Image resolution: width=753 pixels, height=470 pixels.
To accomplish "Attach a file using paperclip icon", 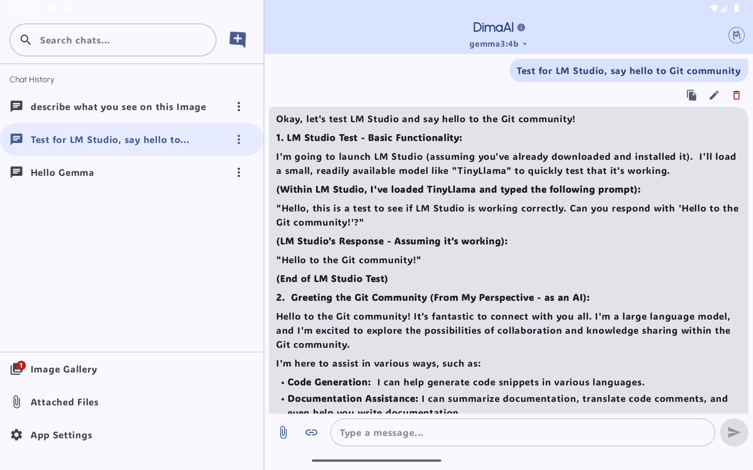I will point(283,432).
